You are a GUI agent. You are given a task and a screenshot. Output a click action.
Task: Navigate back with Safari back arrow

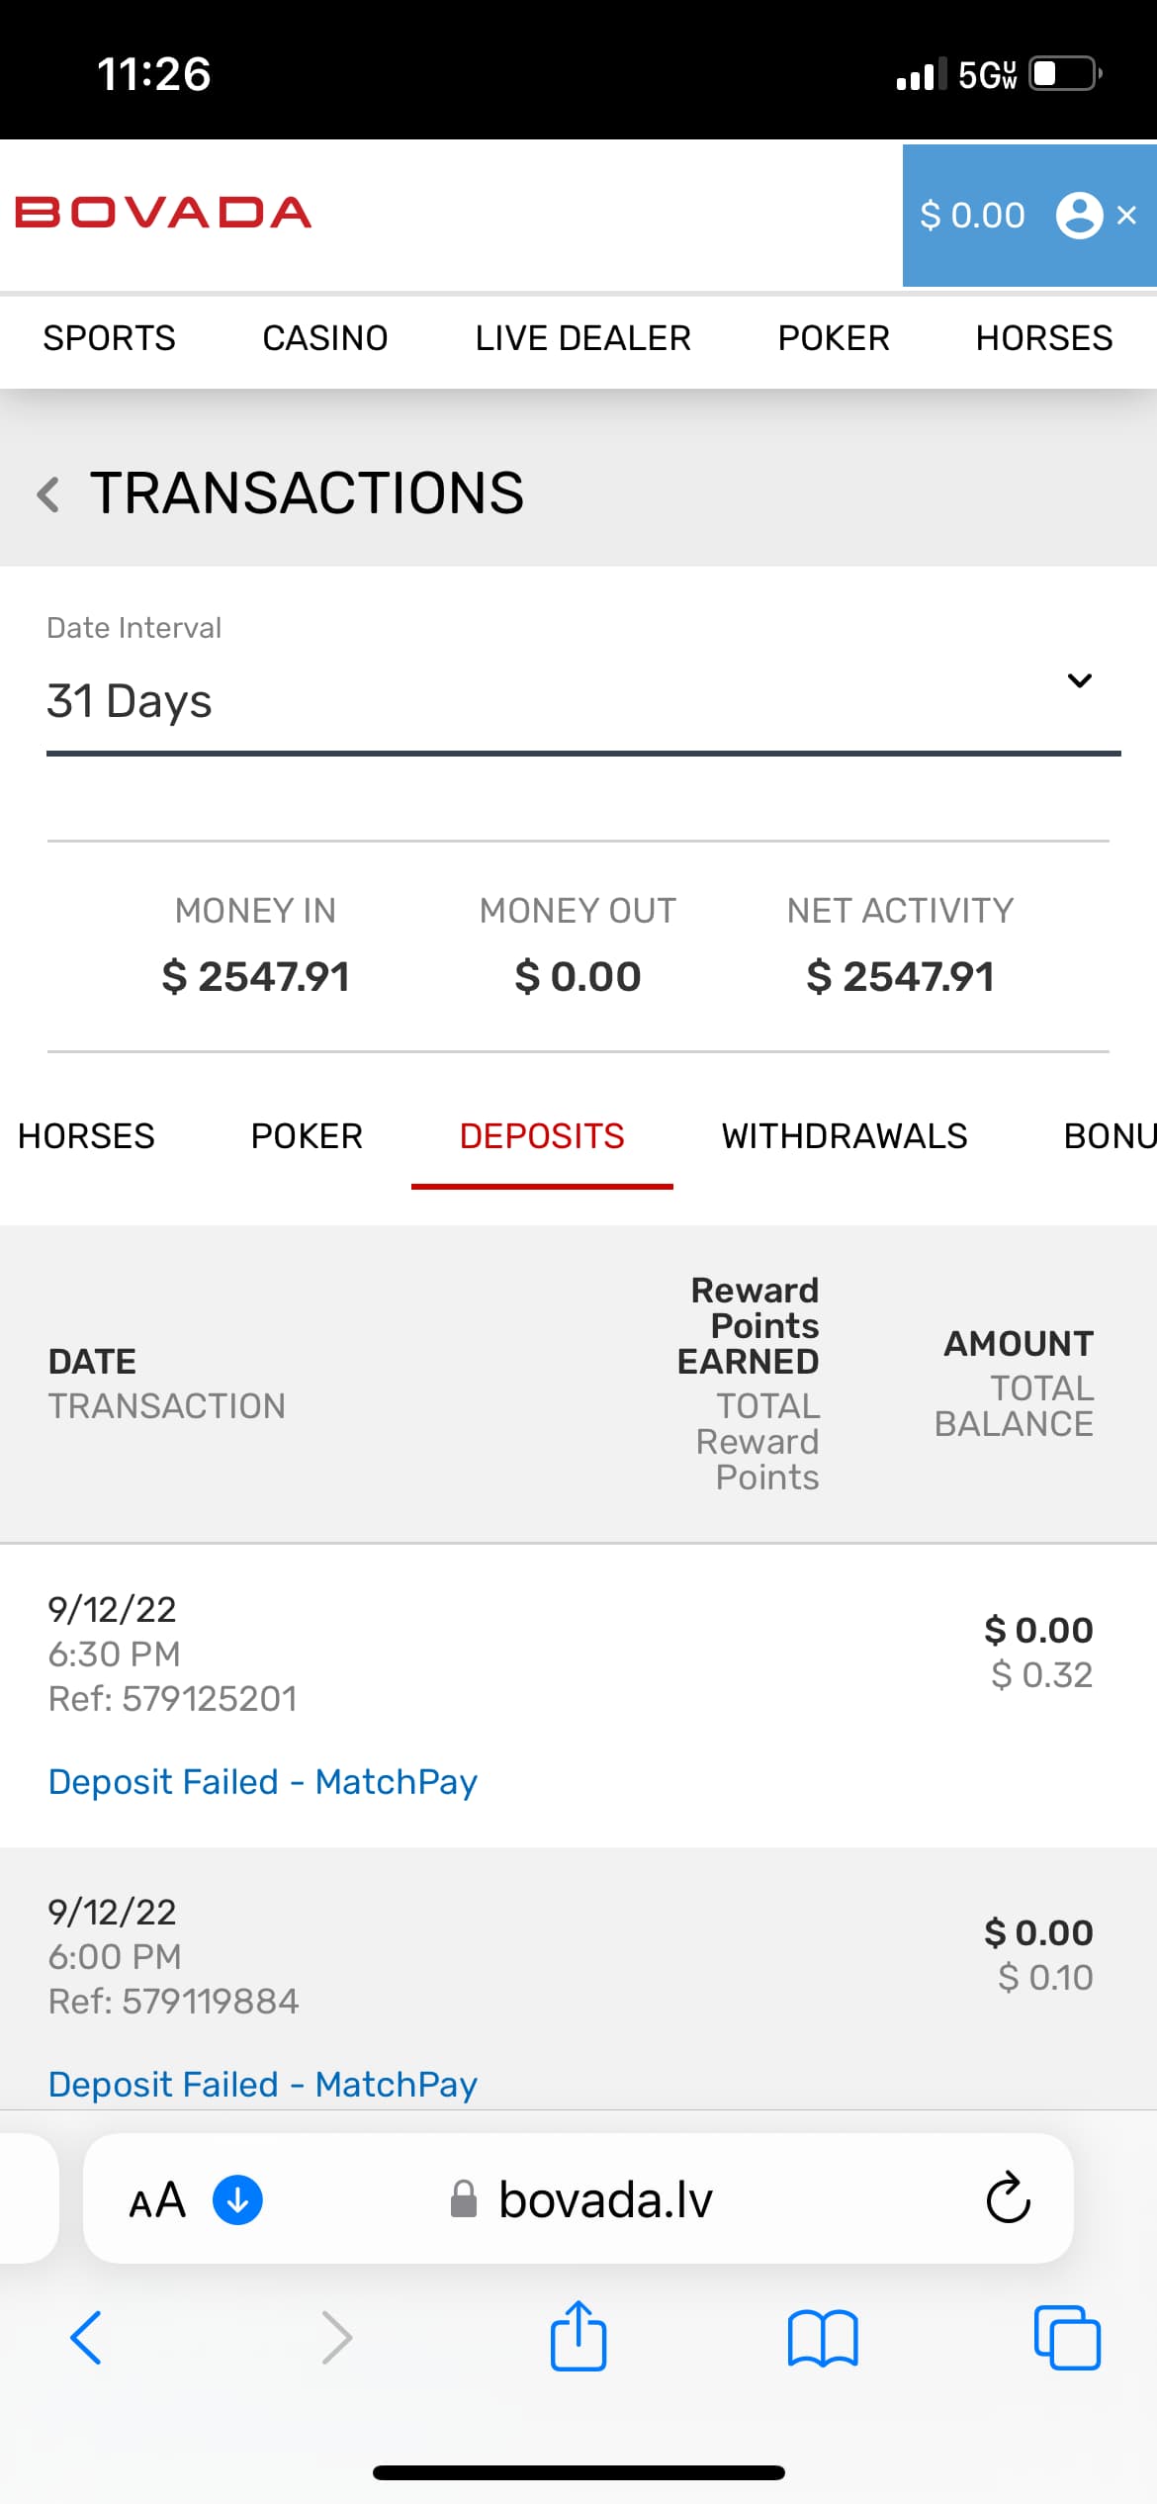tap(86, 2338)
